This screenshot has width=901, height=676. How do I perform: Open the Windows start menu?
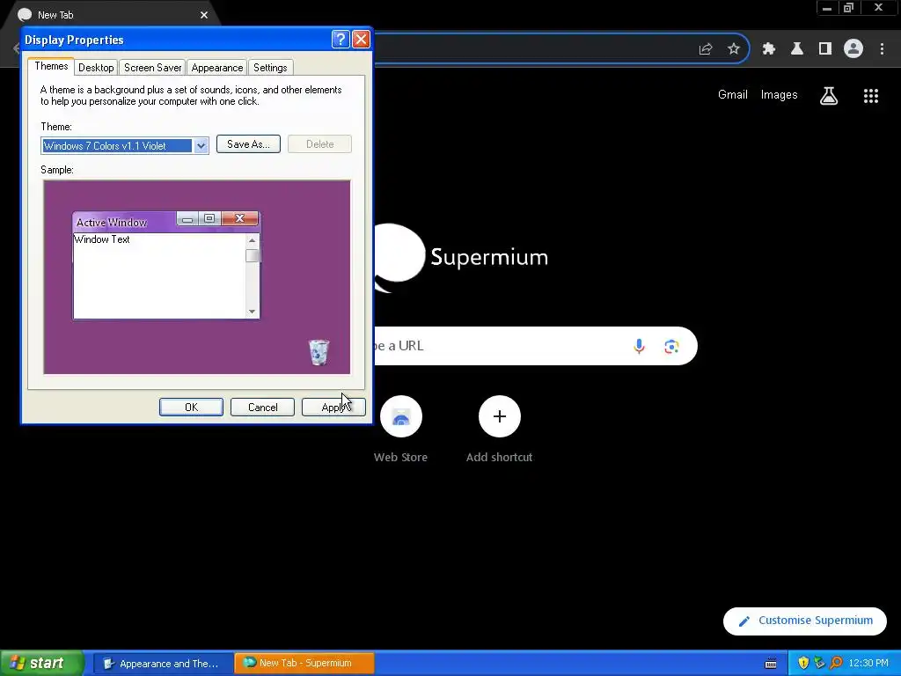coord(42,663)
